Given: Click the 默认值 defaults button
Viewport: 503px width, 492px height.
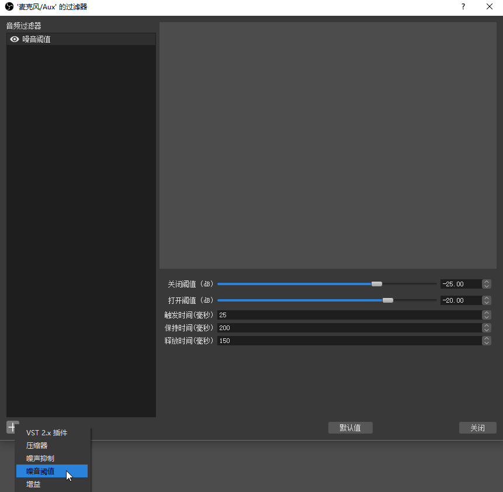Looking at the screenshot, I should point(351,428).
